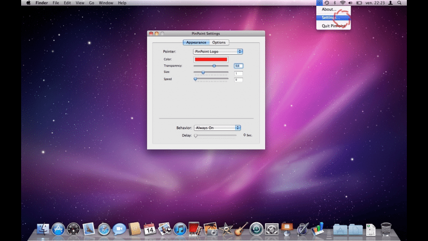Screen dimensions: 428x241
Task: Open GarageBand guitar icon in Dock
Action: 241,229
